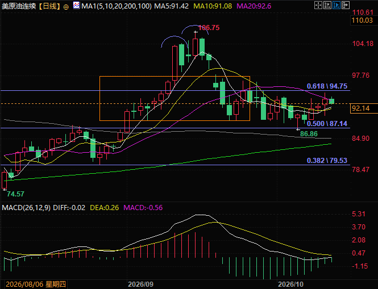Click the 美原油连续 symbol title
378x289 pixels.
[19, 6]
